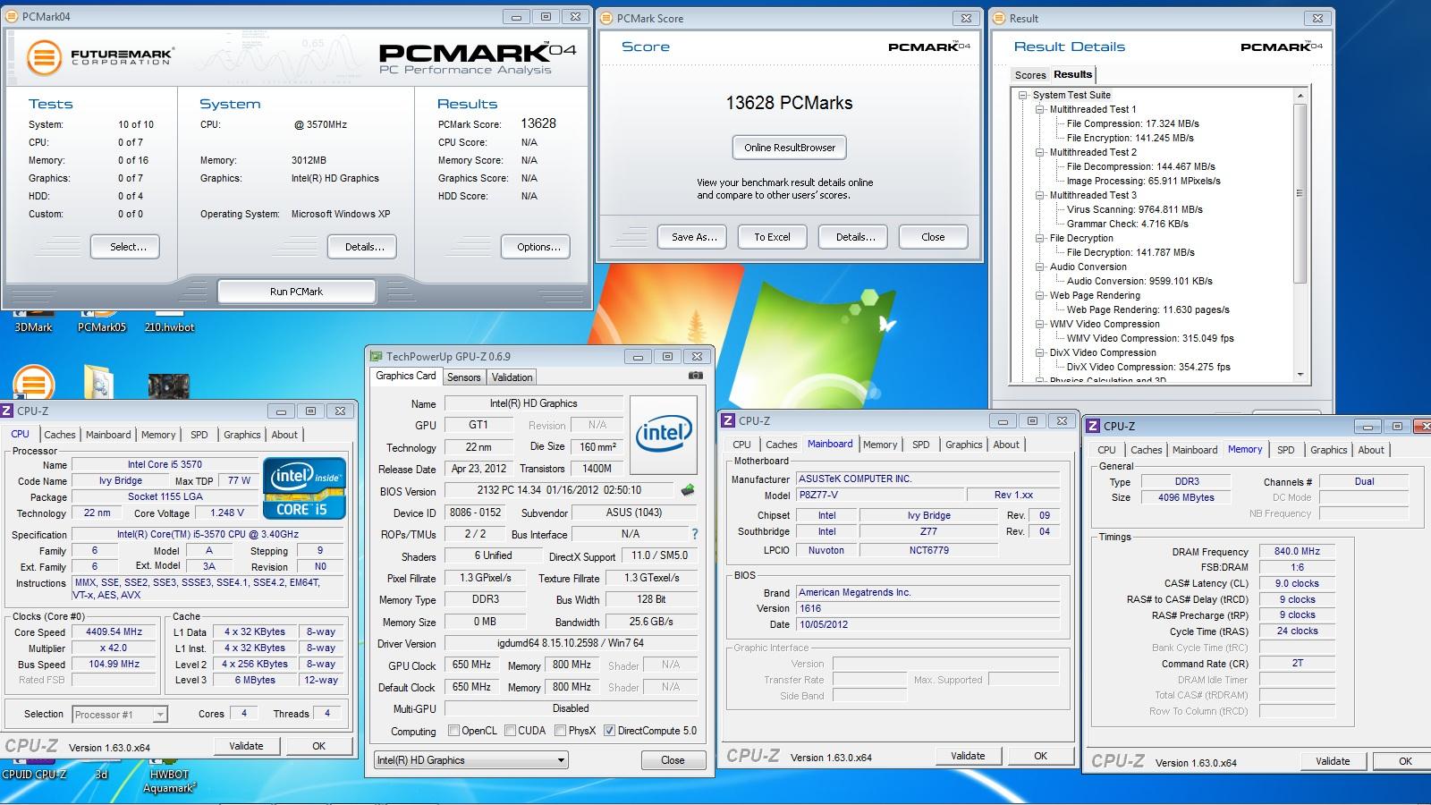This screenshot has width=1431, height=805.
Task: Click the P8Z77-V motherboard model field
Action: [880, 495]
